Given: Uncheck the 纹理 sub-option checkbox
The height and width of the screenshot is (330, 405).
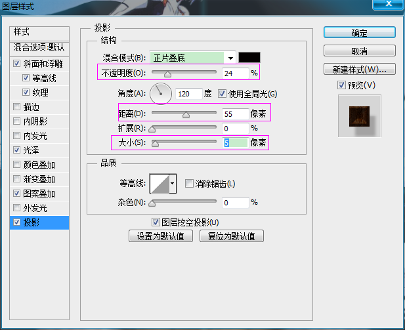Looking at the screenshot, I should (x=26, y=93).
